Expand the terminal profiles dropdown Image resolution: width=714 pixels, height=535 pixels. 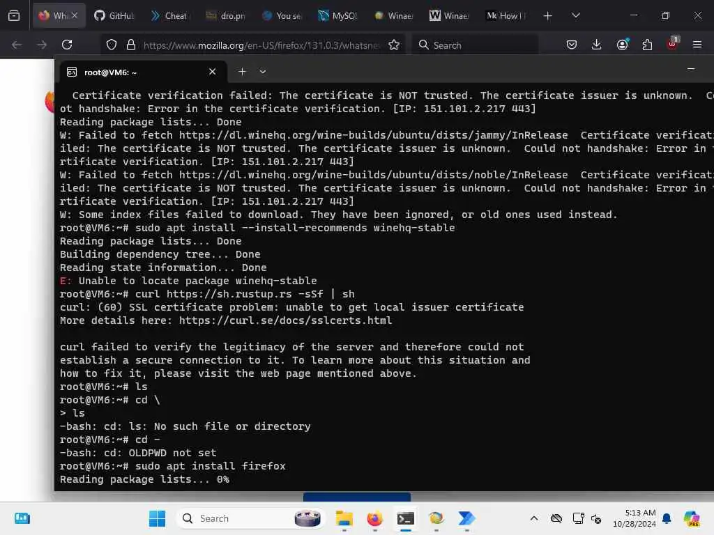tap(263, 72)
